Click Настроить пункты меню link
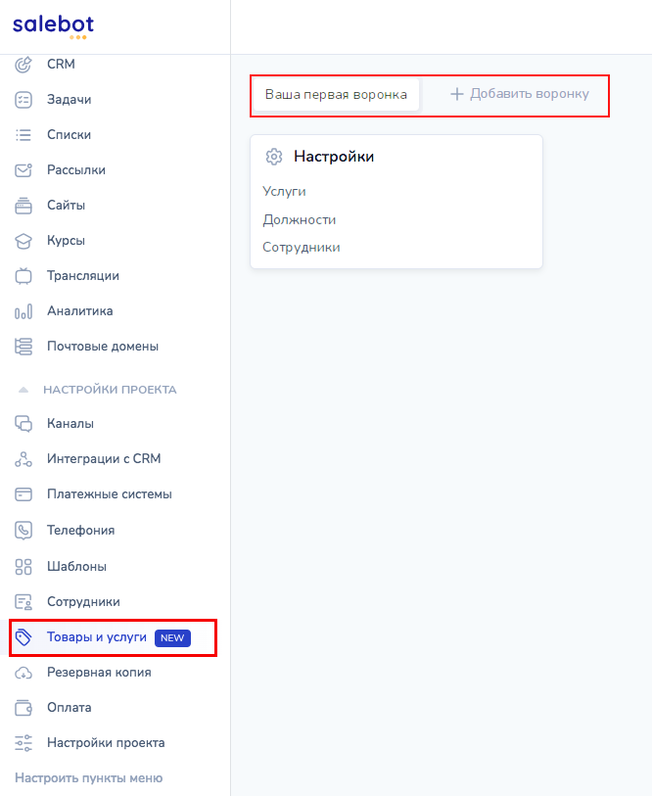Image resolution: width=652 pixels, height=796 pixels. pyautogui.click(x=88, y=778)
